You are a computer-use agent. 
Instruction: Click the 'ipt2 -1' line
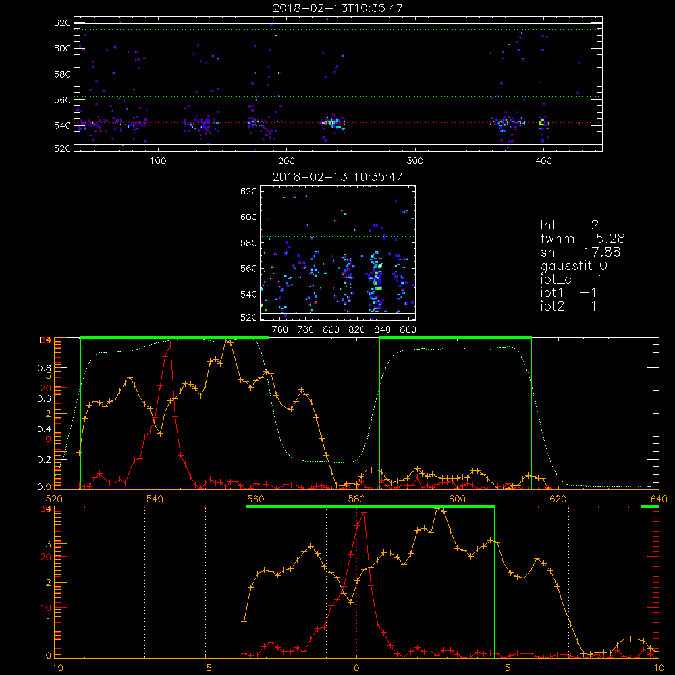[x=568, y=306]
